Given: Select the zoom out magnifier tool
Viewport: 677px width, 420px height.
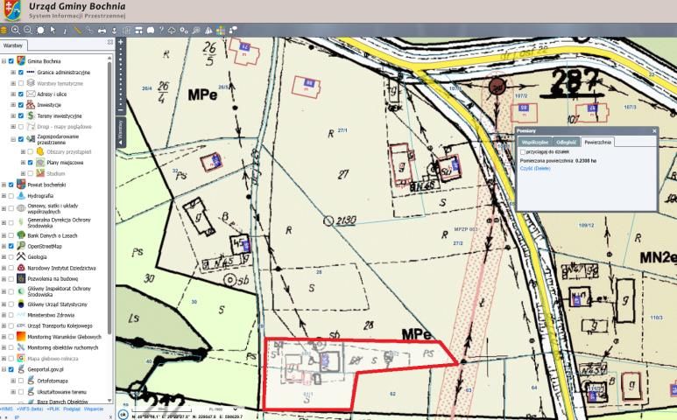Looking at the screenshot, I should (x=28, y=30).
